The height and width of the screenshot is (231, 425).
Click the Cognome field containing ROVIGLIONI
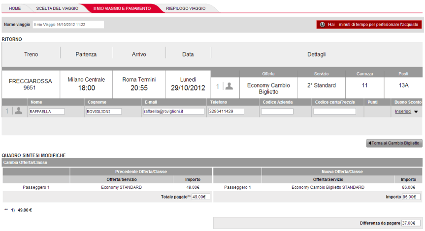coord(103,112)
